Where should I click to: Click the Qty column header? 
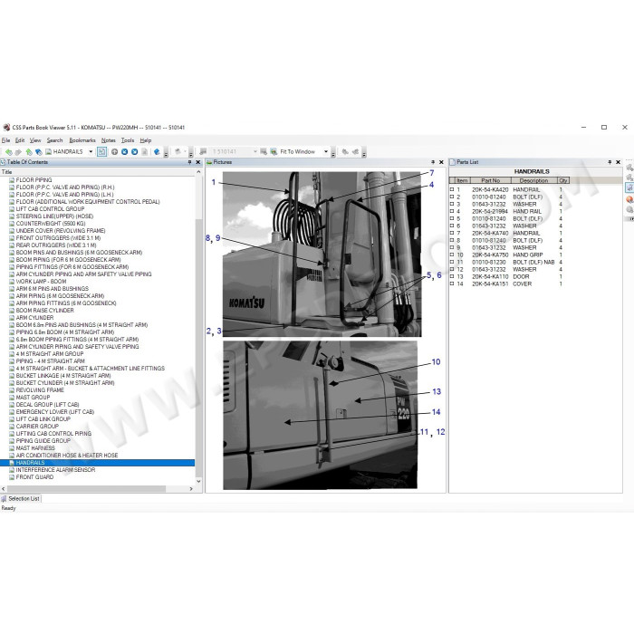(563, 180)
